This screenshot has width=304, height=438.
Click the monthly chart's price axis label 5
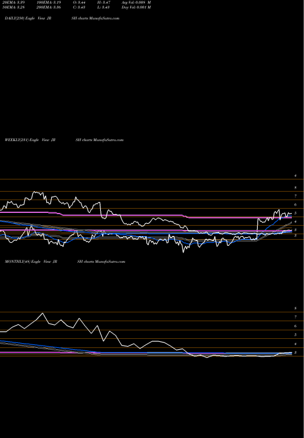295,335
